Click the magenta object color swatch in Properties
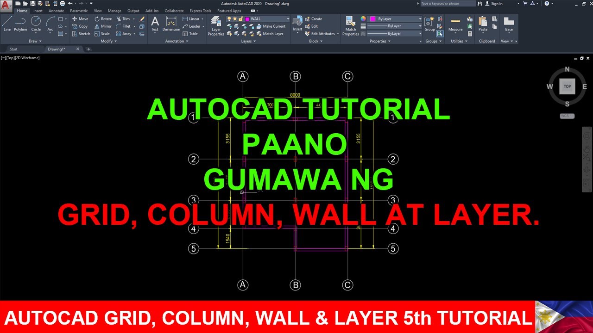The width and height of the screenshot is (593, 333). tap(372, 19)
